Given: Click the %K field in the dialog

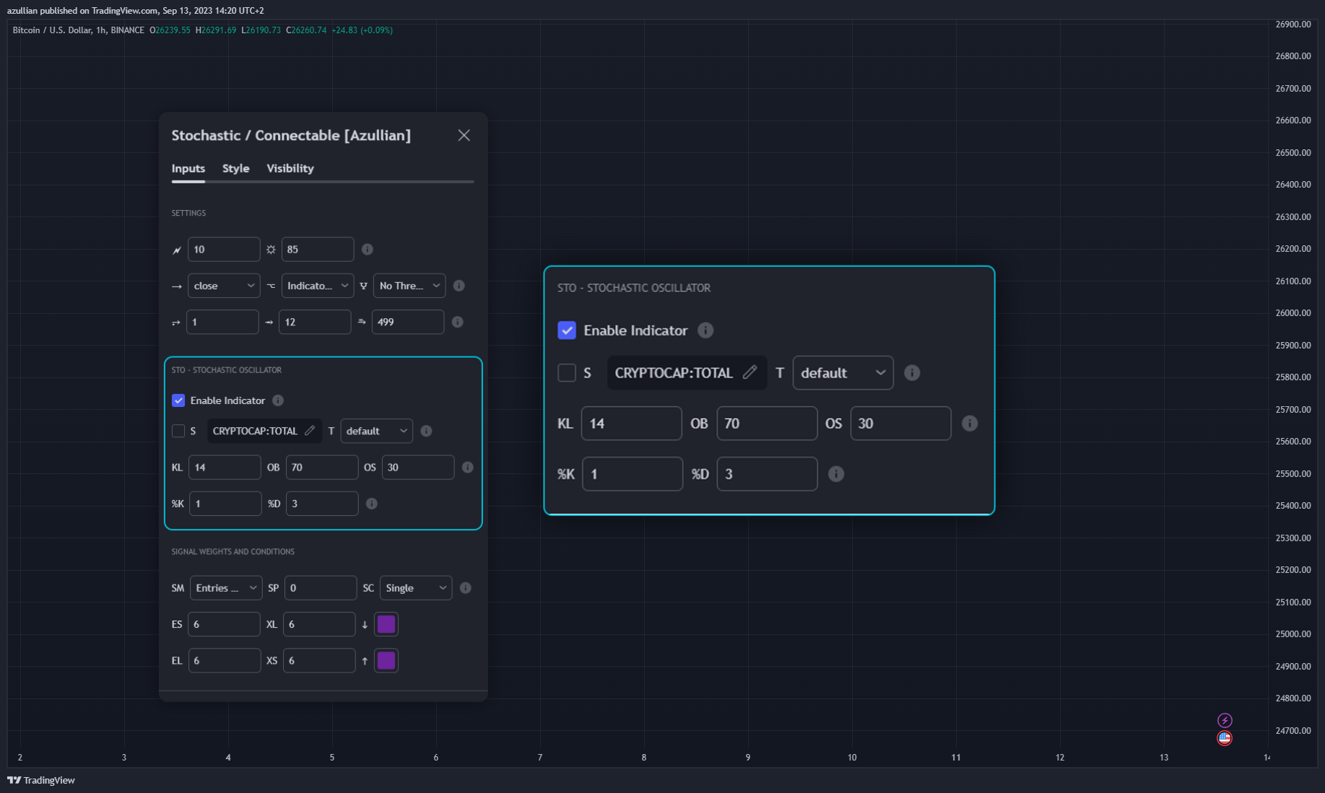Looking at the screenshot, I should (x=225, y=504).
